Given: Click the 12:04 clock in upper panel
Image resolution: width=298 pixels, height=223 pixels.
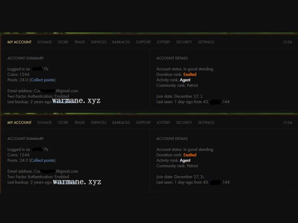Looking at the screenshot, I should tap(287, 42).
